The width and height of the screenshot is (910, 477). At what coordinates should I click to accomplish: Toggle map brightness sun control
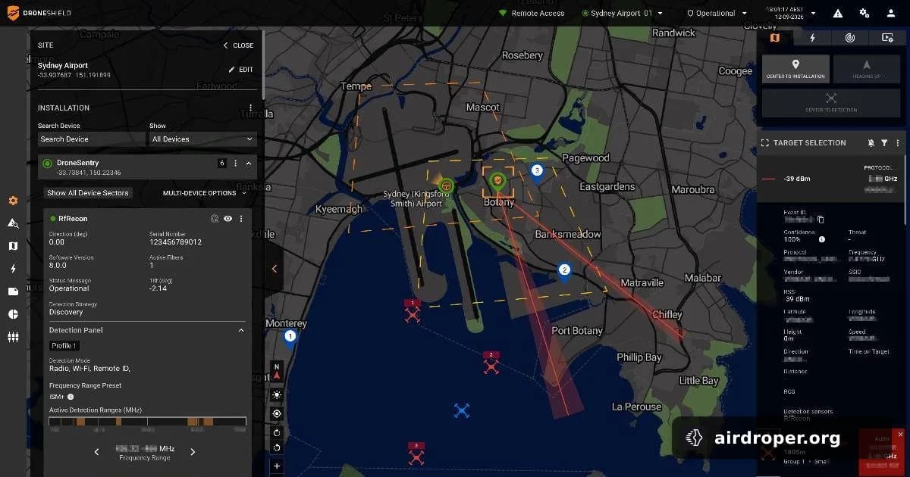coord(277,394)
